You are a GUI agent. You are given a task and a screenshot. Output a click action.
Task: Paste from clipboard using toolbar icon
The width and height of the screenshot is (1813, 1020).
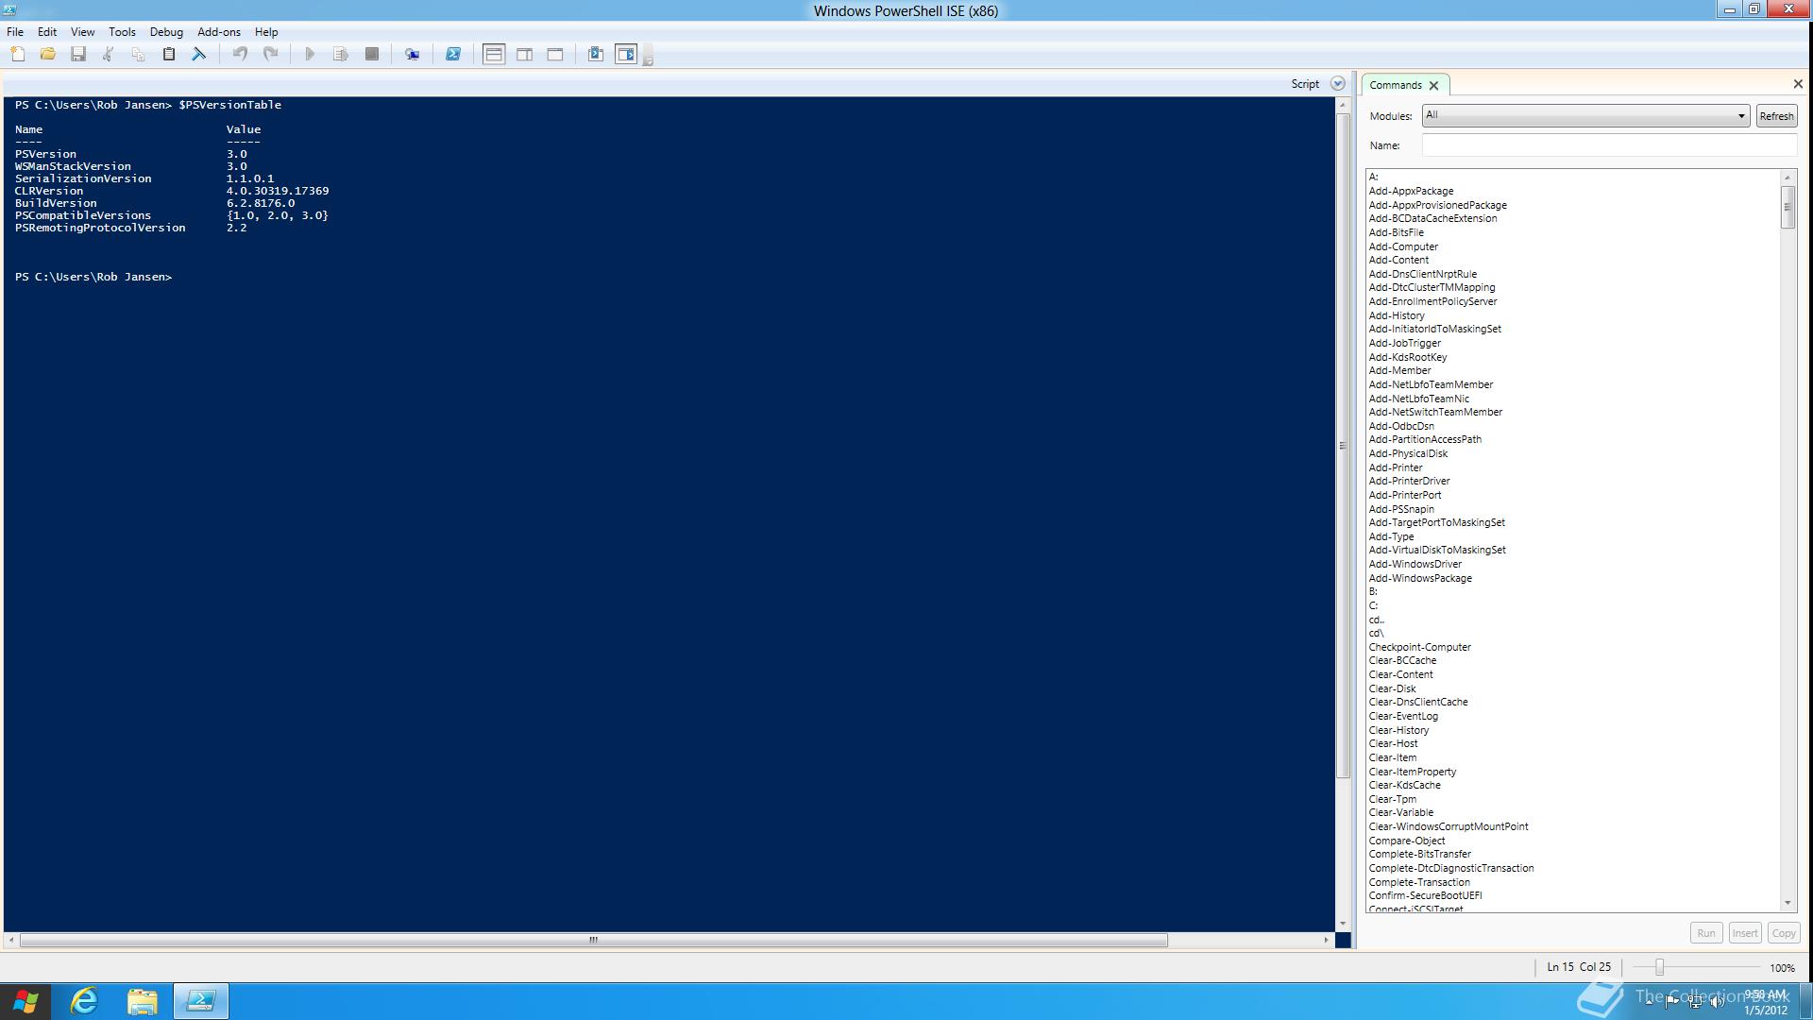(x=169, y=55)
